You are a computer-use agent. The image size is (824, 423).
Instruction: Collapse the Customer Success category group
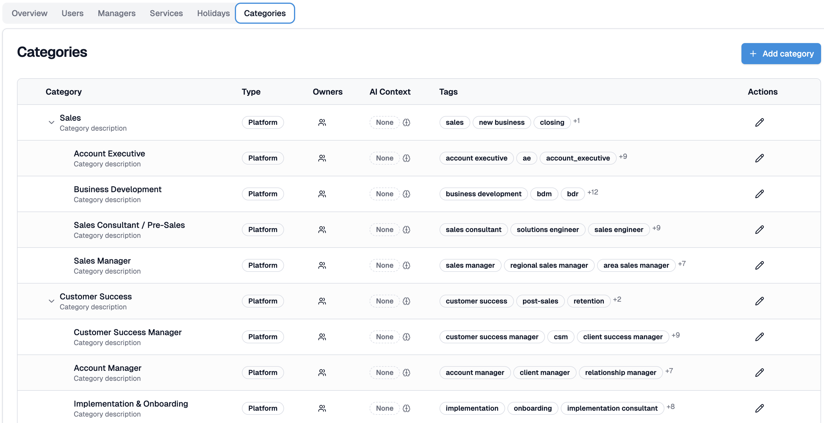[x=51, y=301]
